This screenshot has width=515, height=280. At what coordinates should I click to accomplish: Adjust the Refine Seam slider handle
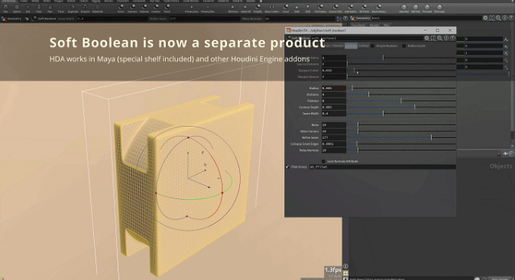[x=431, y=137]
